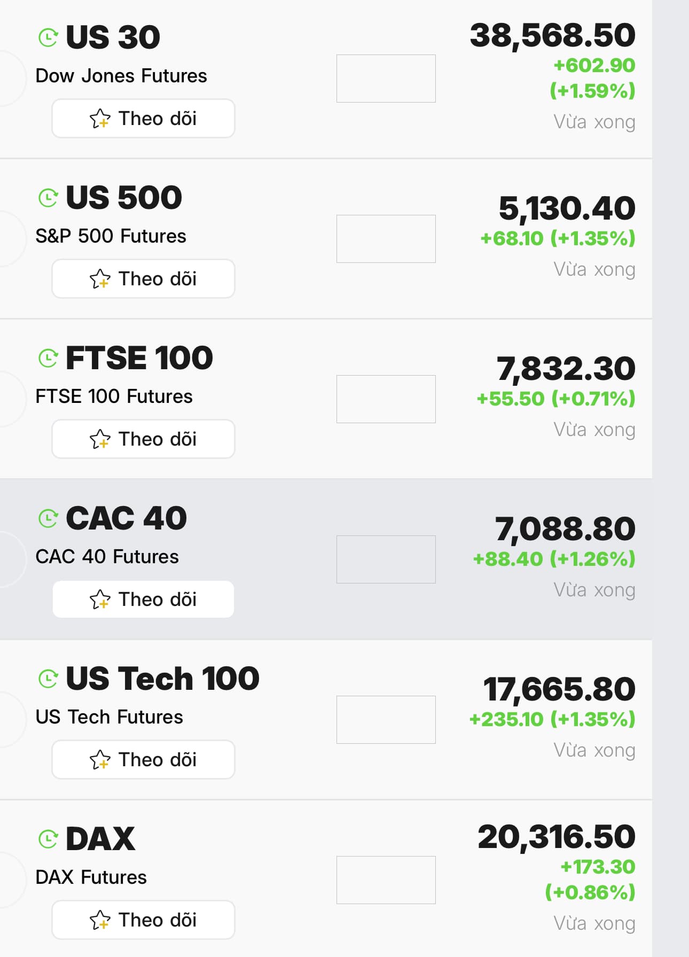Toggle Theo dõi for FTSE 100
Screen dimensions: 689x957
143,439
